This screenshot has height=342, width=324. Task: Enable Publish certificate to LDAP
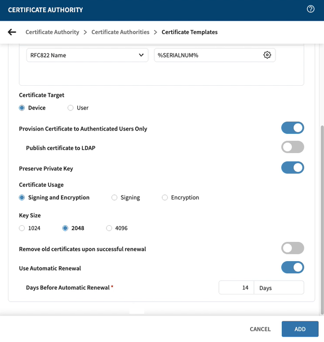293,148
